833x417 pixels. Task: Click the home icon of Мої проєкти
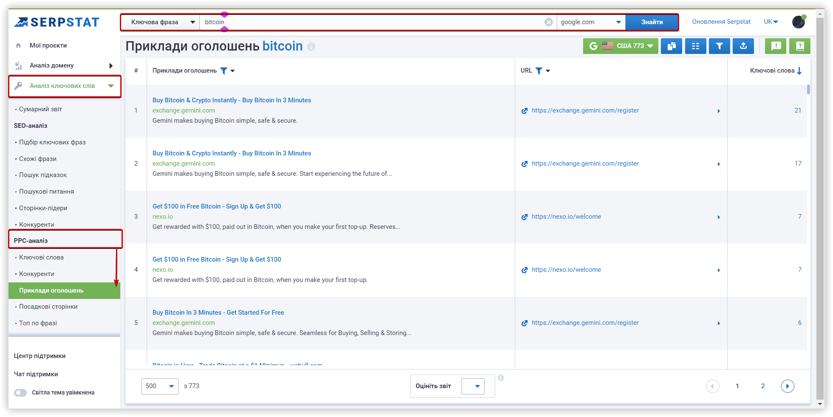point(18,45)
